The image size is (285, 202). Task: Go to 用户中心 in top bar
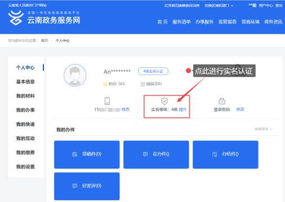tap(266, 6)
